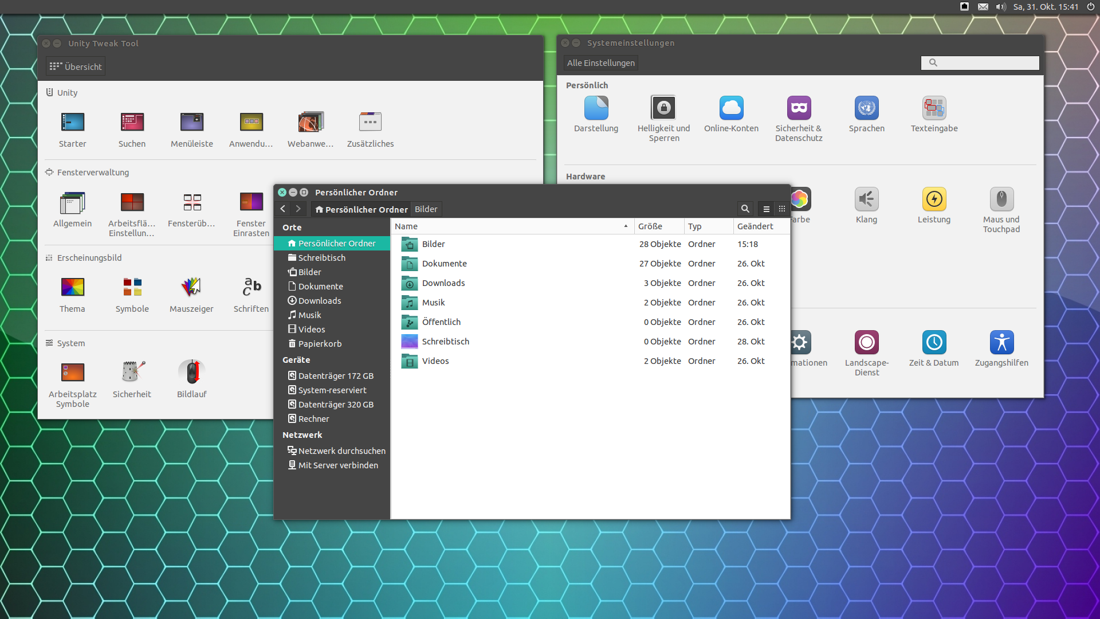Click the Alle Einstellungen button
Viewport: 1100px width, 619px height.
pyautogui.click(x=600, y=63)
